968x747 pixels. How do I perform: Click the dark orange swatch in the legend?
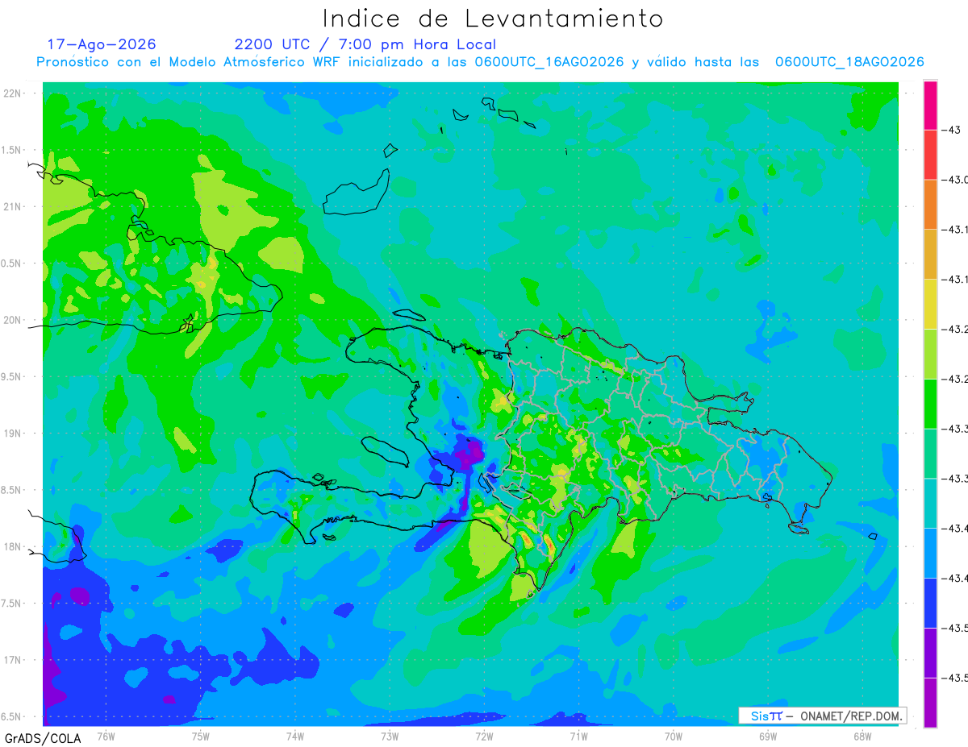pos(930,205)
